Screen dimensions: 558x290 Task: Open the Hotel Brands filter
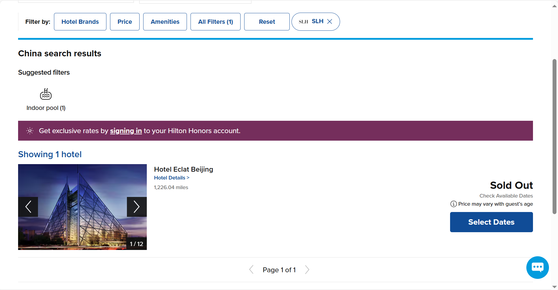80,22
